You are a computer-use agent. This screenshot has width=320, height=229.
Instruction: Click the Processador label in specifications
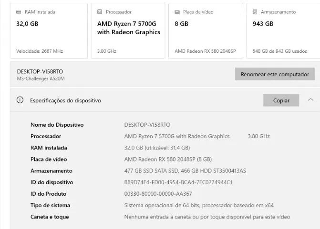[46, 136]
